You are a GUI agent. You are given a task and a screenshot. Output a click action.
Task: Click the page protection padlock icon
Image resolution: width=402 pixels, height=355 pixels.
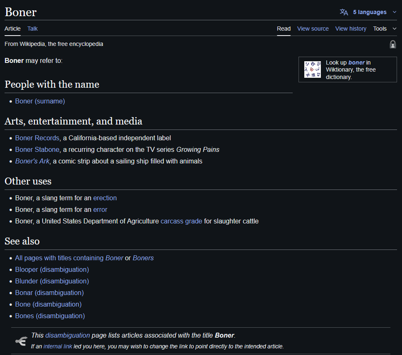tap(392, 44)
